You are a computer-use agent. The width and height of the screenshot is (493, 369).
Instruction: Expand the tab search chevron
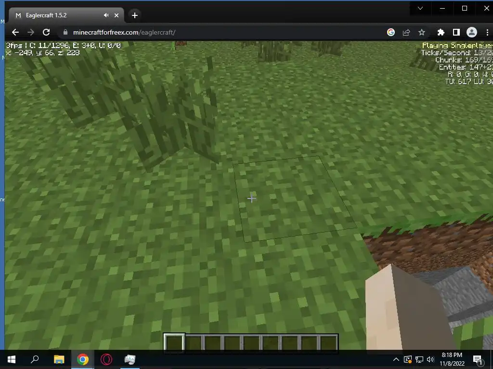[x=420, y=9]
